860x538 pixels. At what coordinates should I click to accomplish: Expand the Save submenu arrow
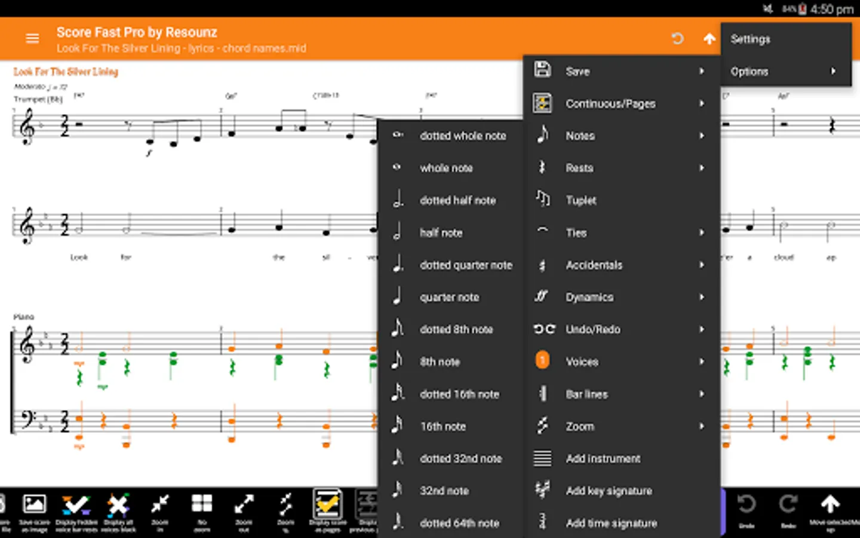tap(702, 71)
